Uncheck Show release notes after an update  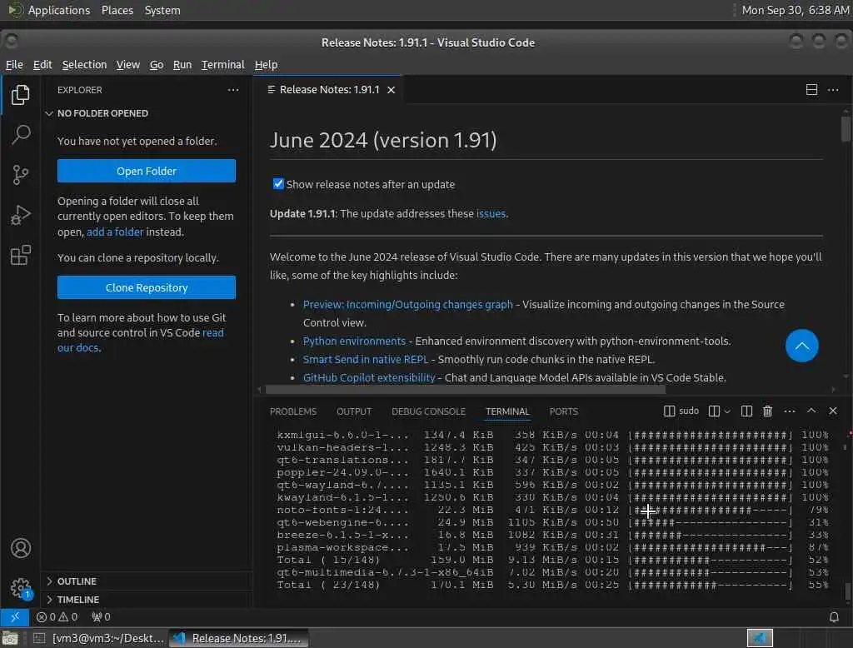click(x=278, y=184)
